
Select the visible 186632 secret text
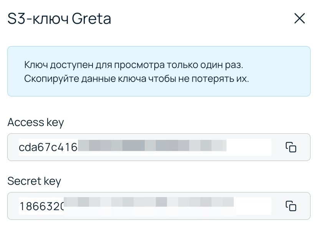tap(42, 206)
